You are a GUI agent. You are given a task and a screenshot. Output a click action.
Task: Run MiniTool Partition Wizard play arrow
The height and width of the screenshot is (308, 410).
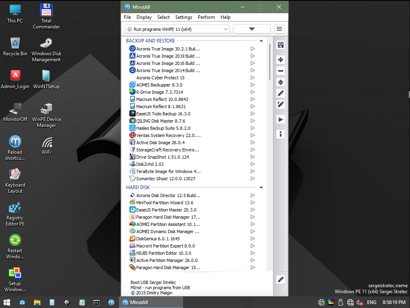click(x=253, y=202)
